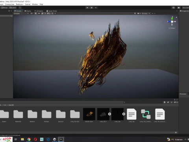Image resolution: width=189 pixels, height=142 pixels.
Task: Toggle hidden packages visibility in Project panel
Action: (176, 102)
